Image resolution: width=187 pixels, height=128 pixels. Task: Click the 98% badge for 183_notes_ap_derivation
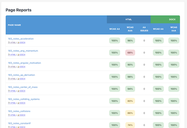(x=130, y=77)
